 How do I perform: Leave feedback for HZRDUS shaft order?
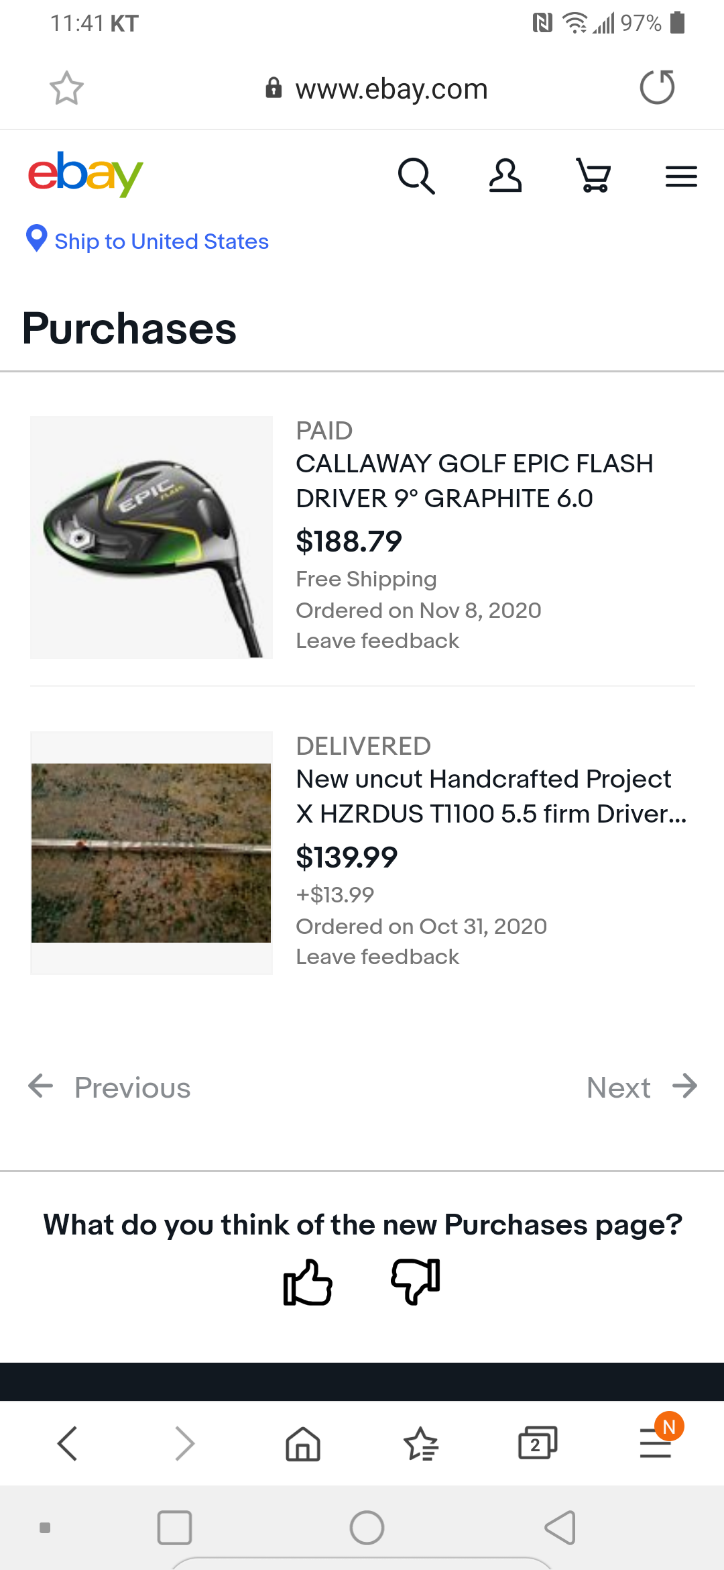coord(377,957)
